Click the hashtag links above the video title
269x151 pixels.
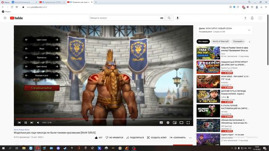(21, 130)
